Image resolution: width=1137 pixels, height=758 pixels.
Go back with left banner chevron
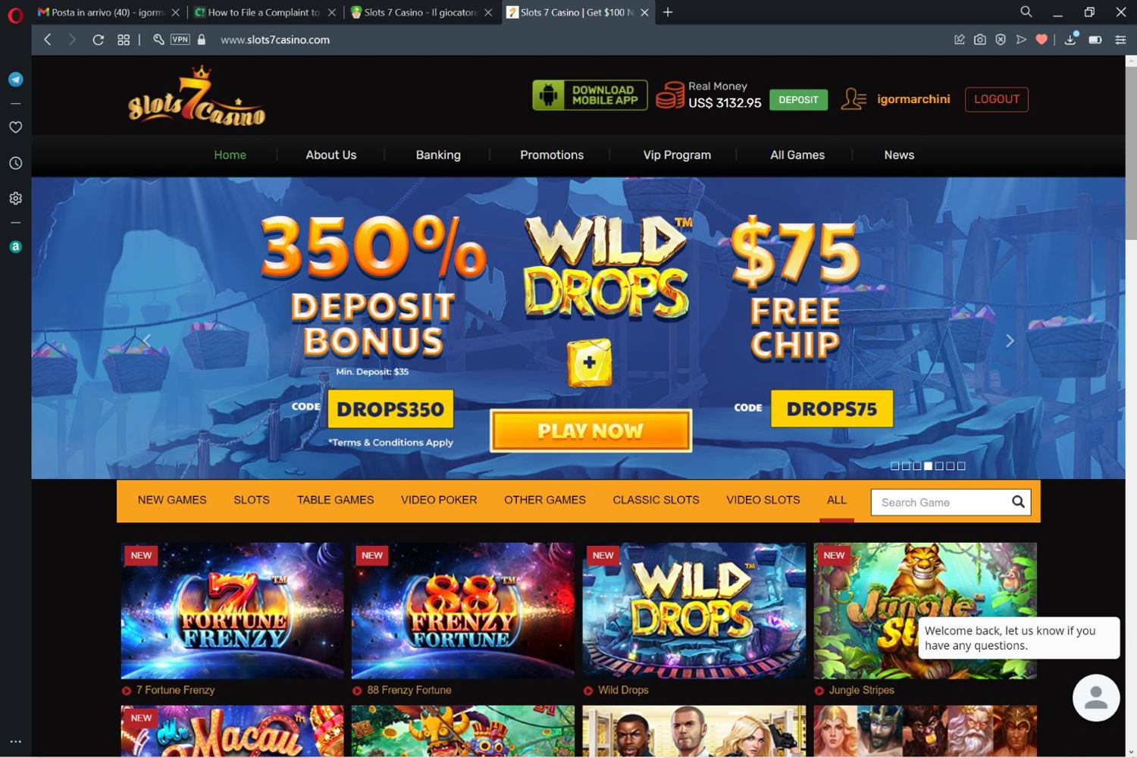pyautogui.click(x=147, y=341)
